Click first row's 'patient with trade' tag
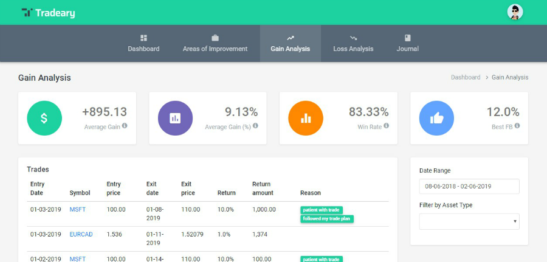This screenshot has width=547, height=262. click(x=322, y=210)
